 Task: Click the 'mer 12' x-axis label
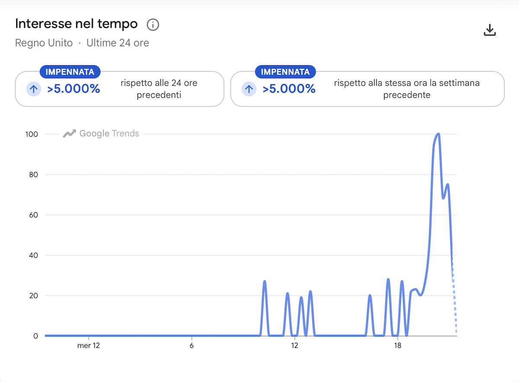[x=89, y=346]
